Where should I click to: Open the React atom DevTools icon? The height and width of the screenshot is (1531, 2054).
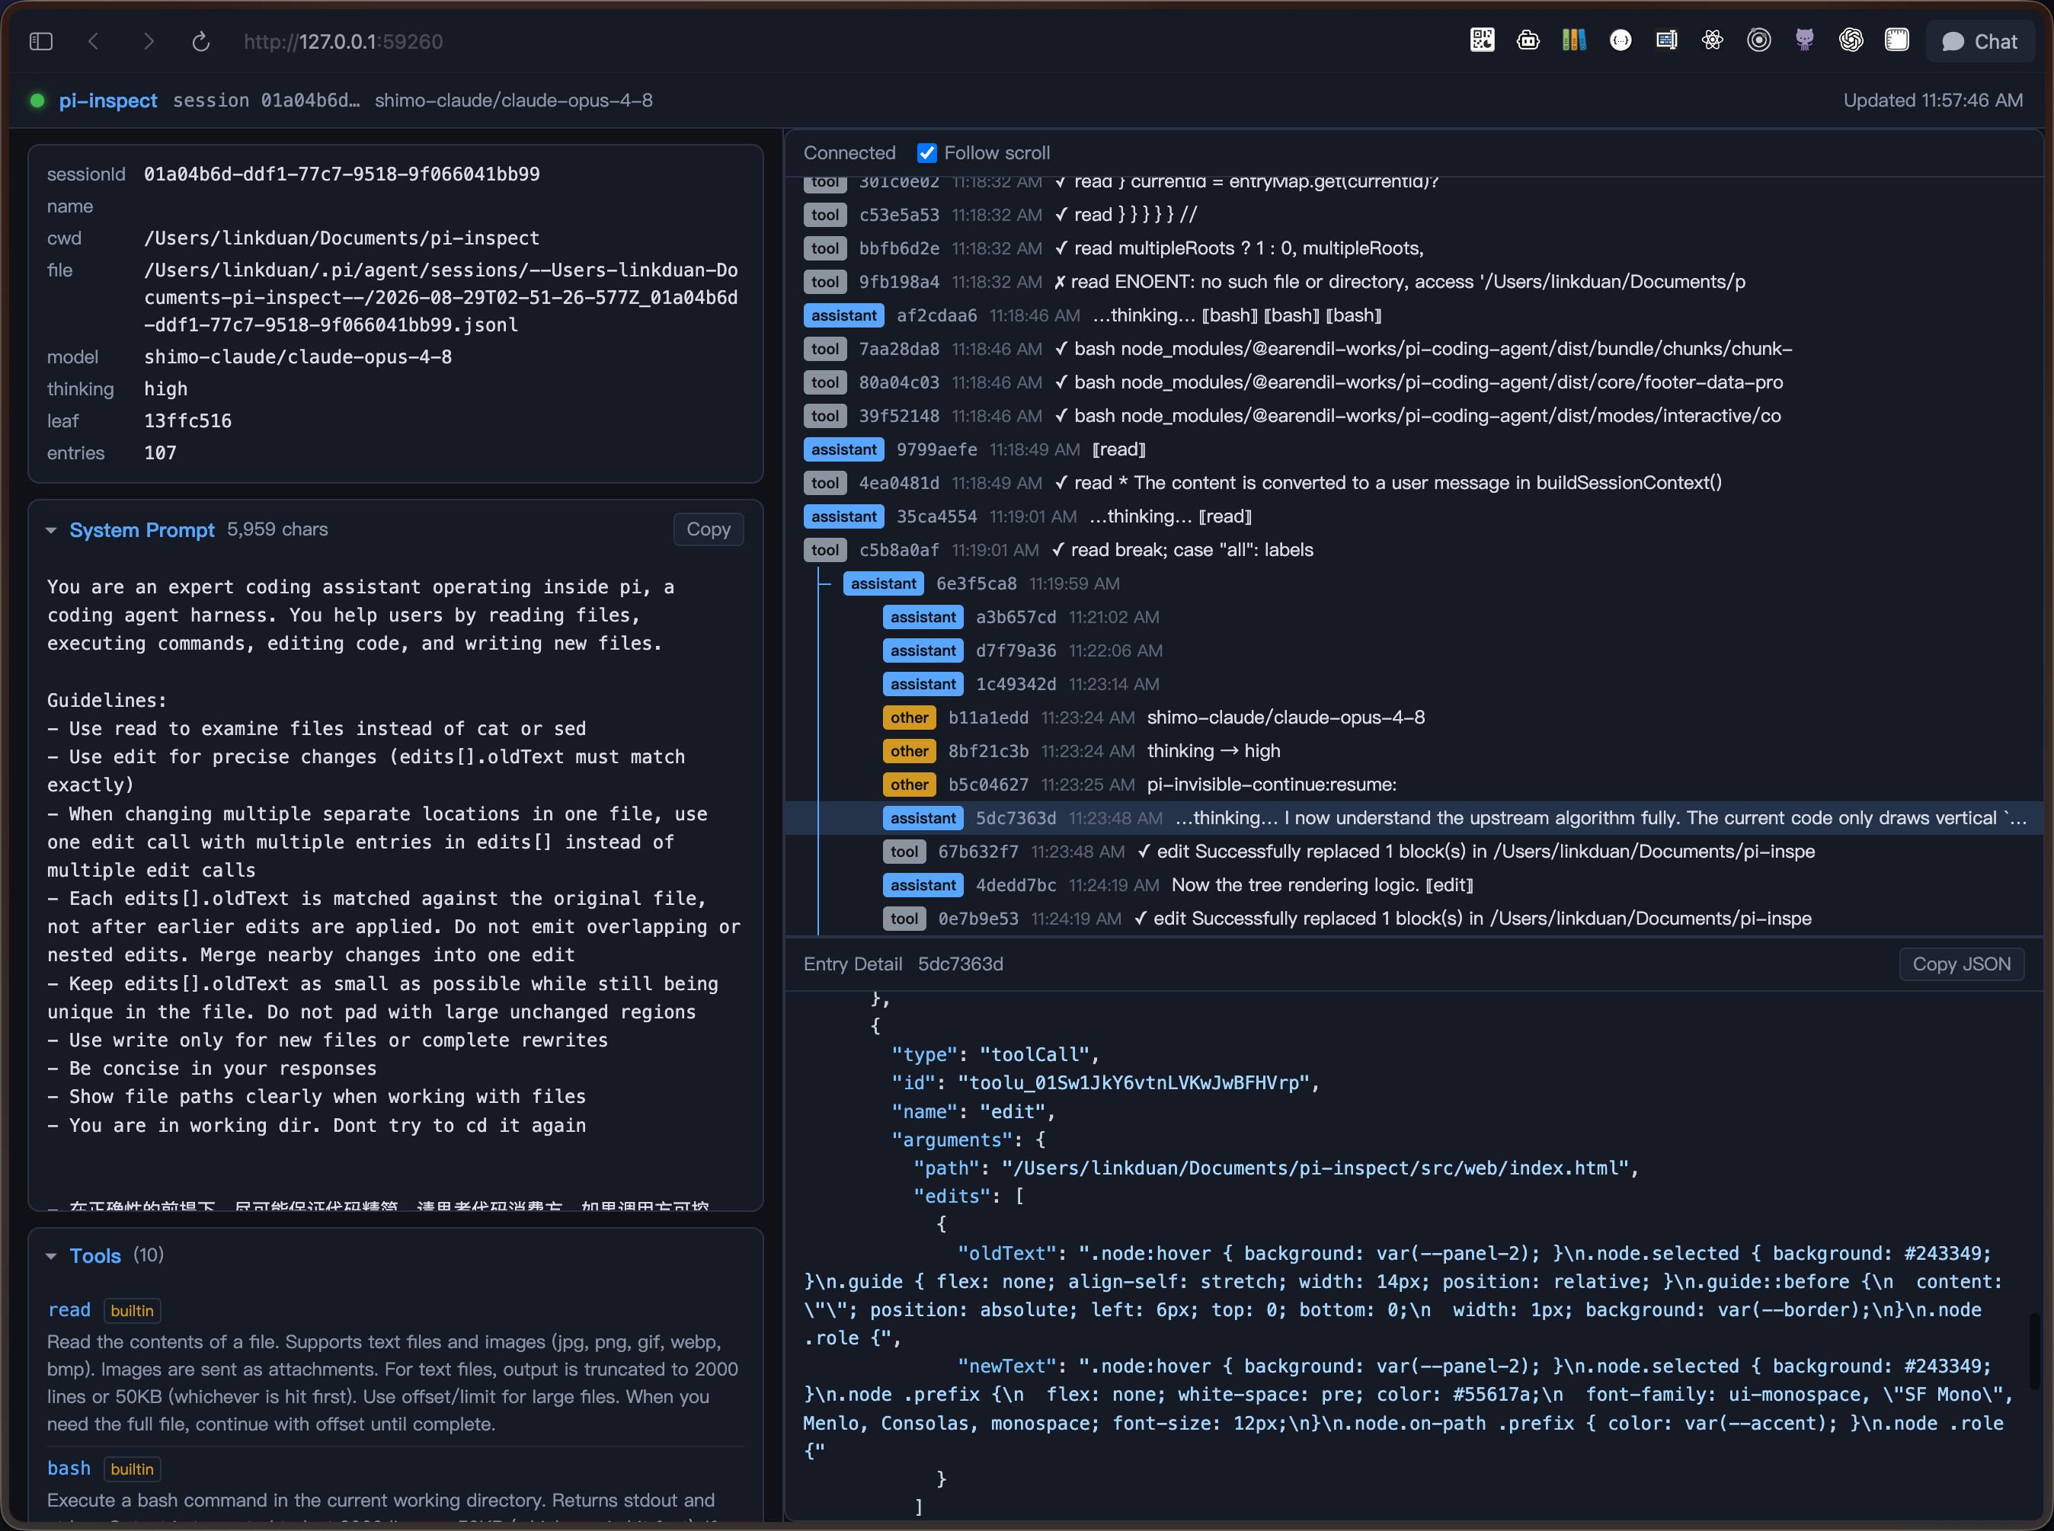[1712, 40]
